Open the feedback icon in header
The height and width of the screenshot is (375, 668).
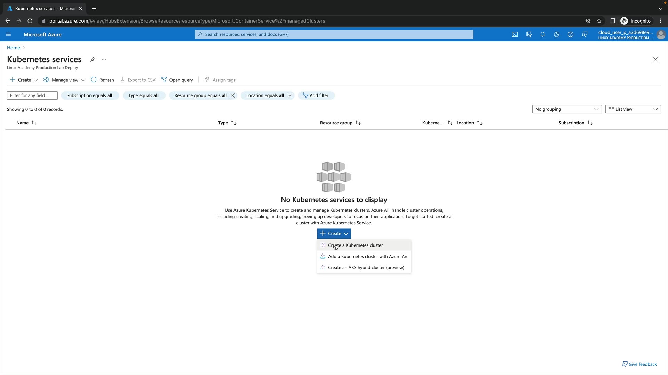[x=584, y=34]
